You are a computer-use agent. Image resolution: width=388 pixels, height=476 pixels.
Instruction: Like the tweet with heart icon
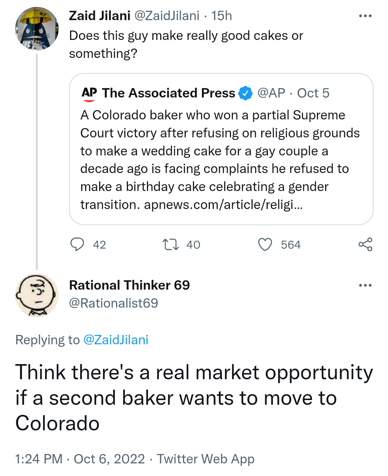coord(265,244)
